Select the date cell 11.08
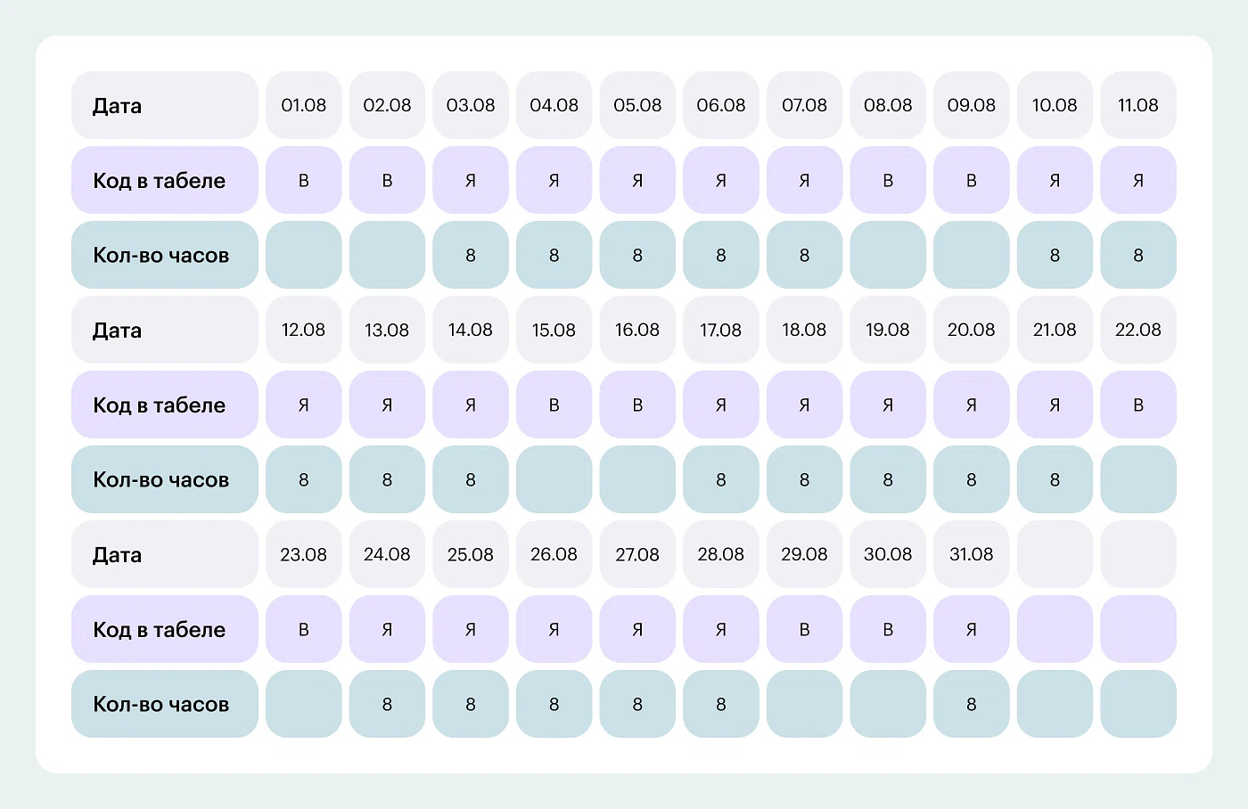Screen dimensions: 1248x809 coord(1138,105)
